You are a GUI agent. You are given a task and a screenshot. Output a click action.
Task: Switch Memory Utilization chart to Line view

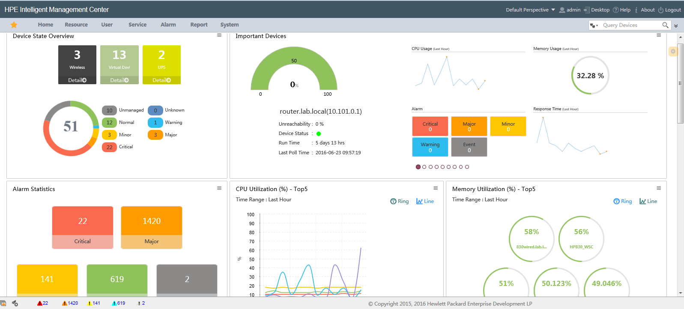[648, 201]
